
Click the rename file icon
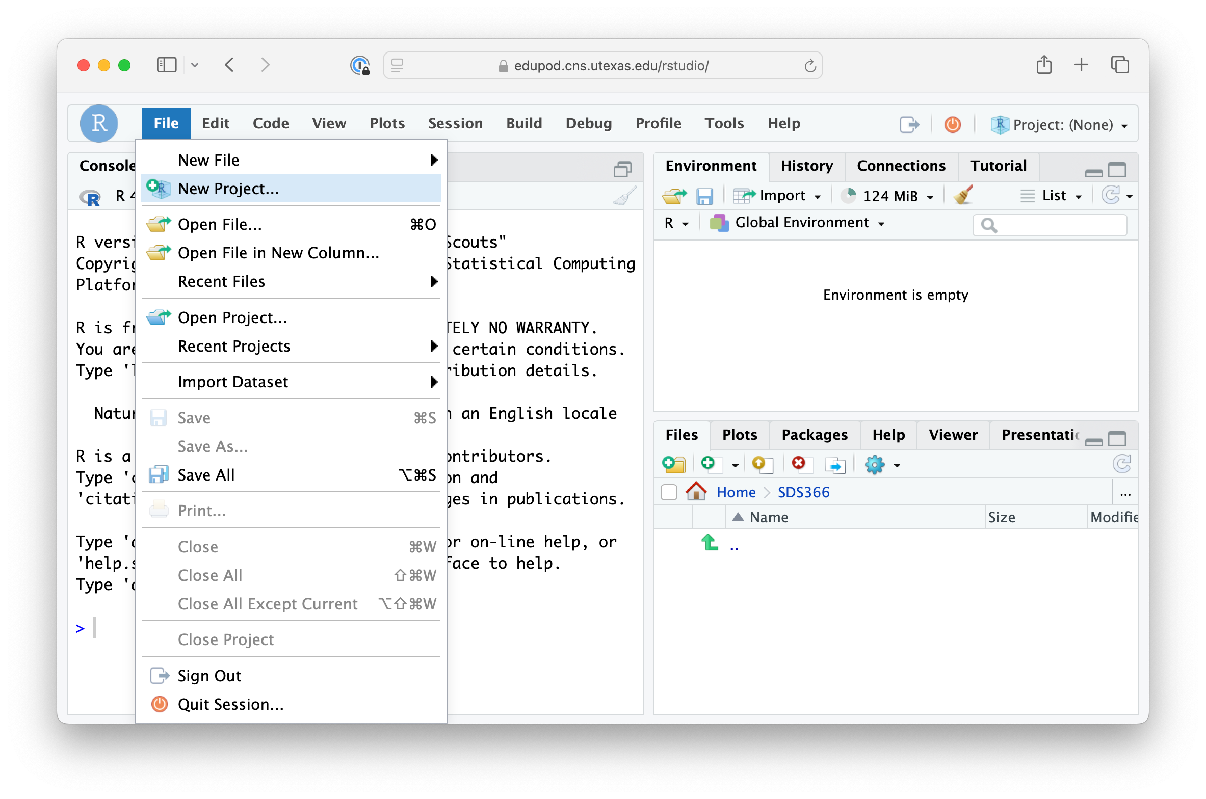point(835,465)
